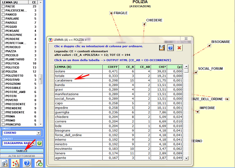Image resolution: width=235 pixels, height=168 pixels.
Task: Check the PAESE lemma checkbox
Action: tap(3, 6)
